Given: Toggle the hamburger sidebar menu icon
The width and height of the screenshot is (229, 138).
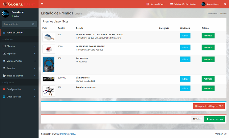Looking at the screenshot, I should click(x=42, y=4).
